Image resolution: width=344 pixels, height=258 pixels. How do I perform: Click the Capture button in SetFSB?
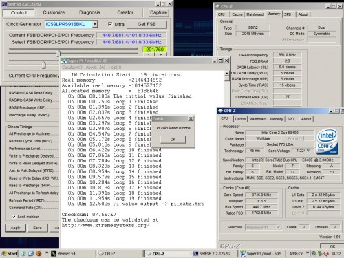point(158,12)
